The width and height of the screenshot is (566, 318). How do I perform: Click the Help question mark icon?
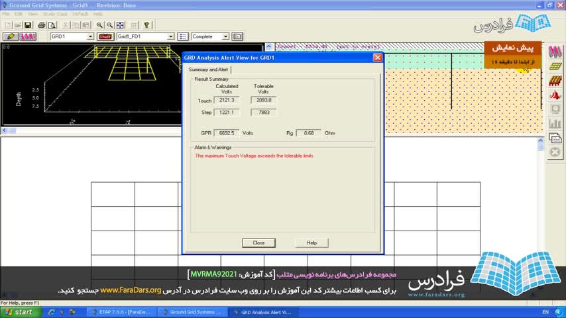point(146,25)
